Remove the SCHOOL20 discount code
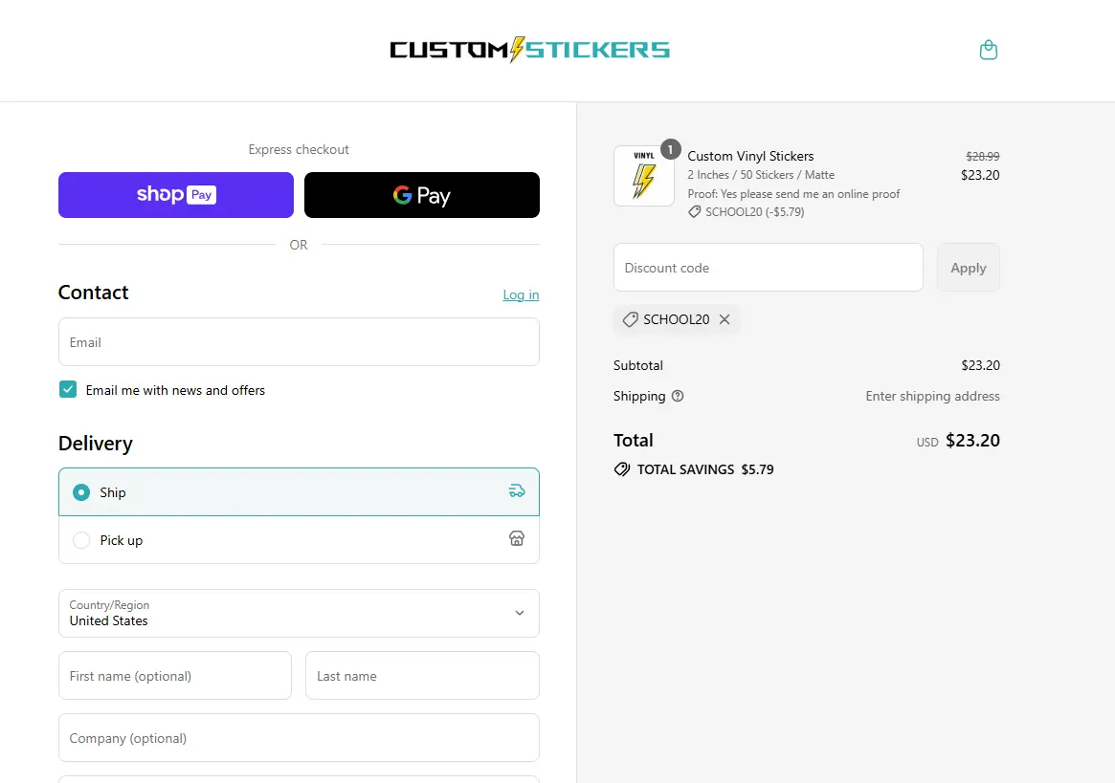This screenshot has height=783, width=1115. pos(725,319)
